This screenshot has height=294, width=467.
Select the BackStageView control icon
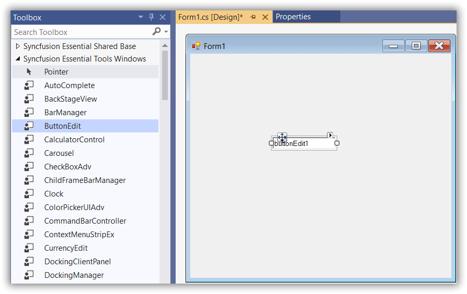point(29,99)
